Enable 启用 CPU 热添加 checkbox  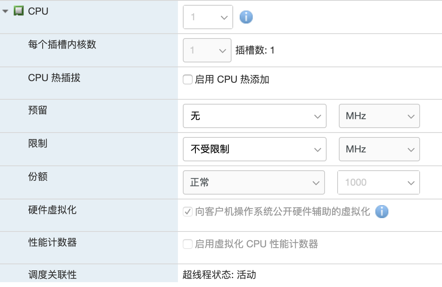click(x=187, y=79)
